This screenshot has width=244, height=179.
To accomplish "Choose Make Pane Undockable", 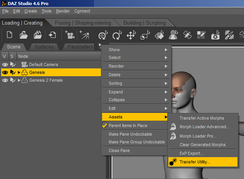I will tap(135, 134).
